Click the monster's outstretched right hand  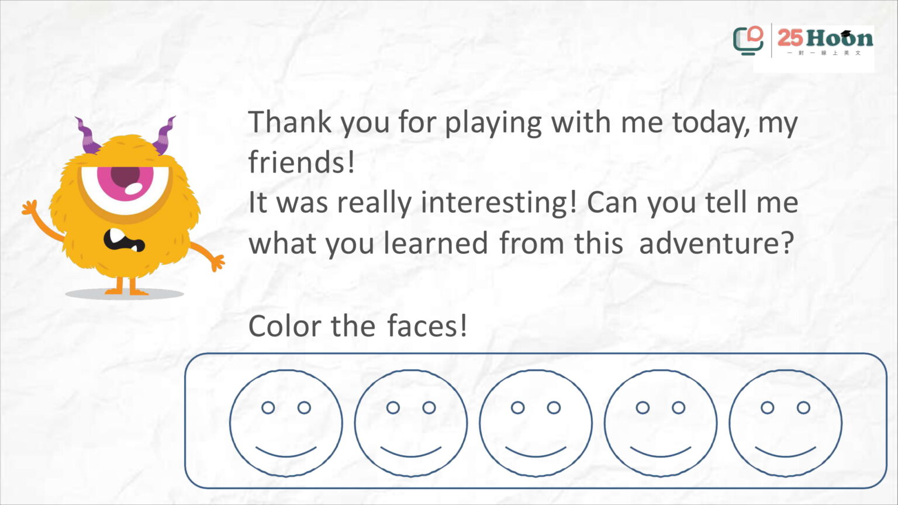coord(216,261)
